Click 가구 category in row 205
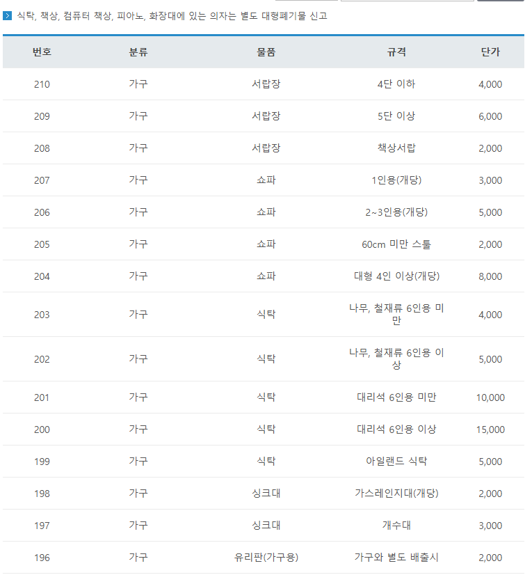Screen dimensions: 525x575 pyautogui.click(x=138, y=244)
